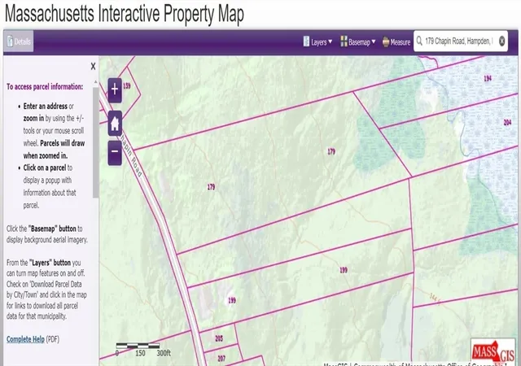Click the MassGIS logo

pos(493,351)
